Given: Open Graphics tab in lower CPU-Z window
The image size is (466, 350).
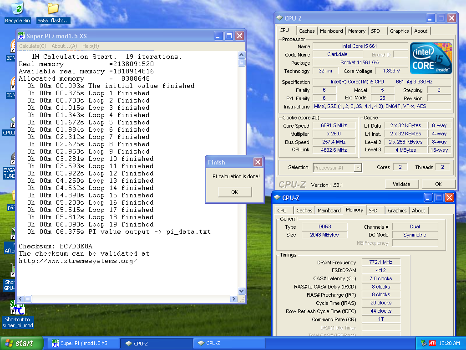Looking at the screenshot, I should point(397,211).
